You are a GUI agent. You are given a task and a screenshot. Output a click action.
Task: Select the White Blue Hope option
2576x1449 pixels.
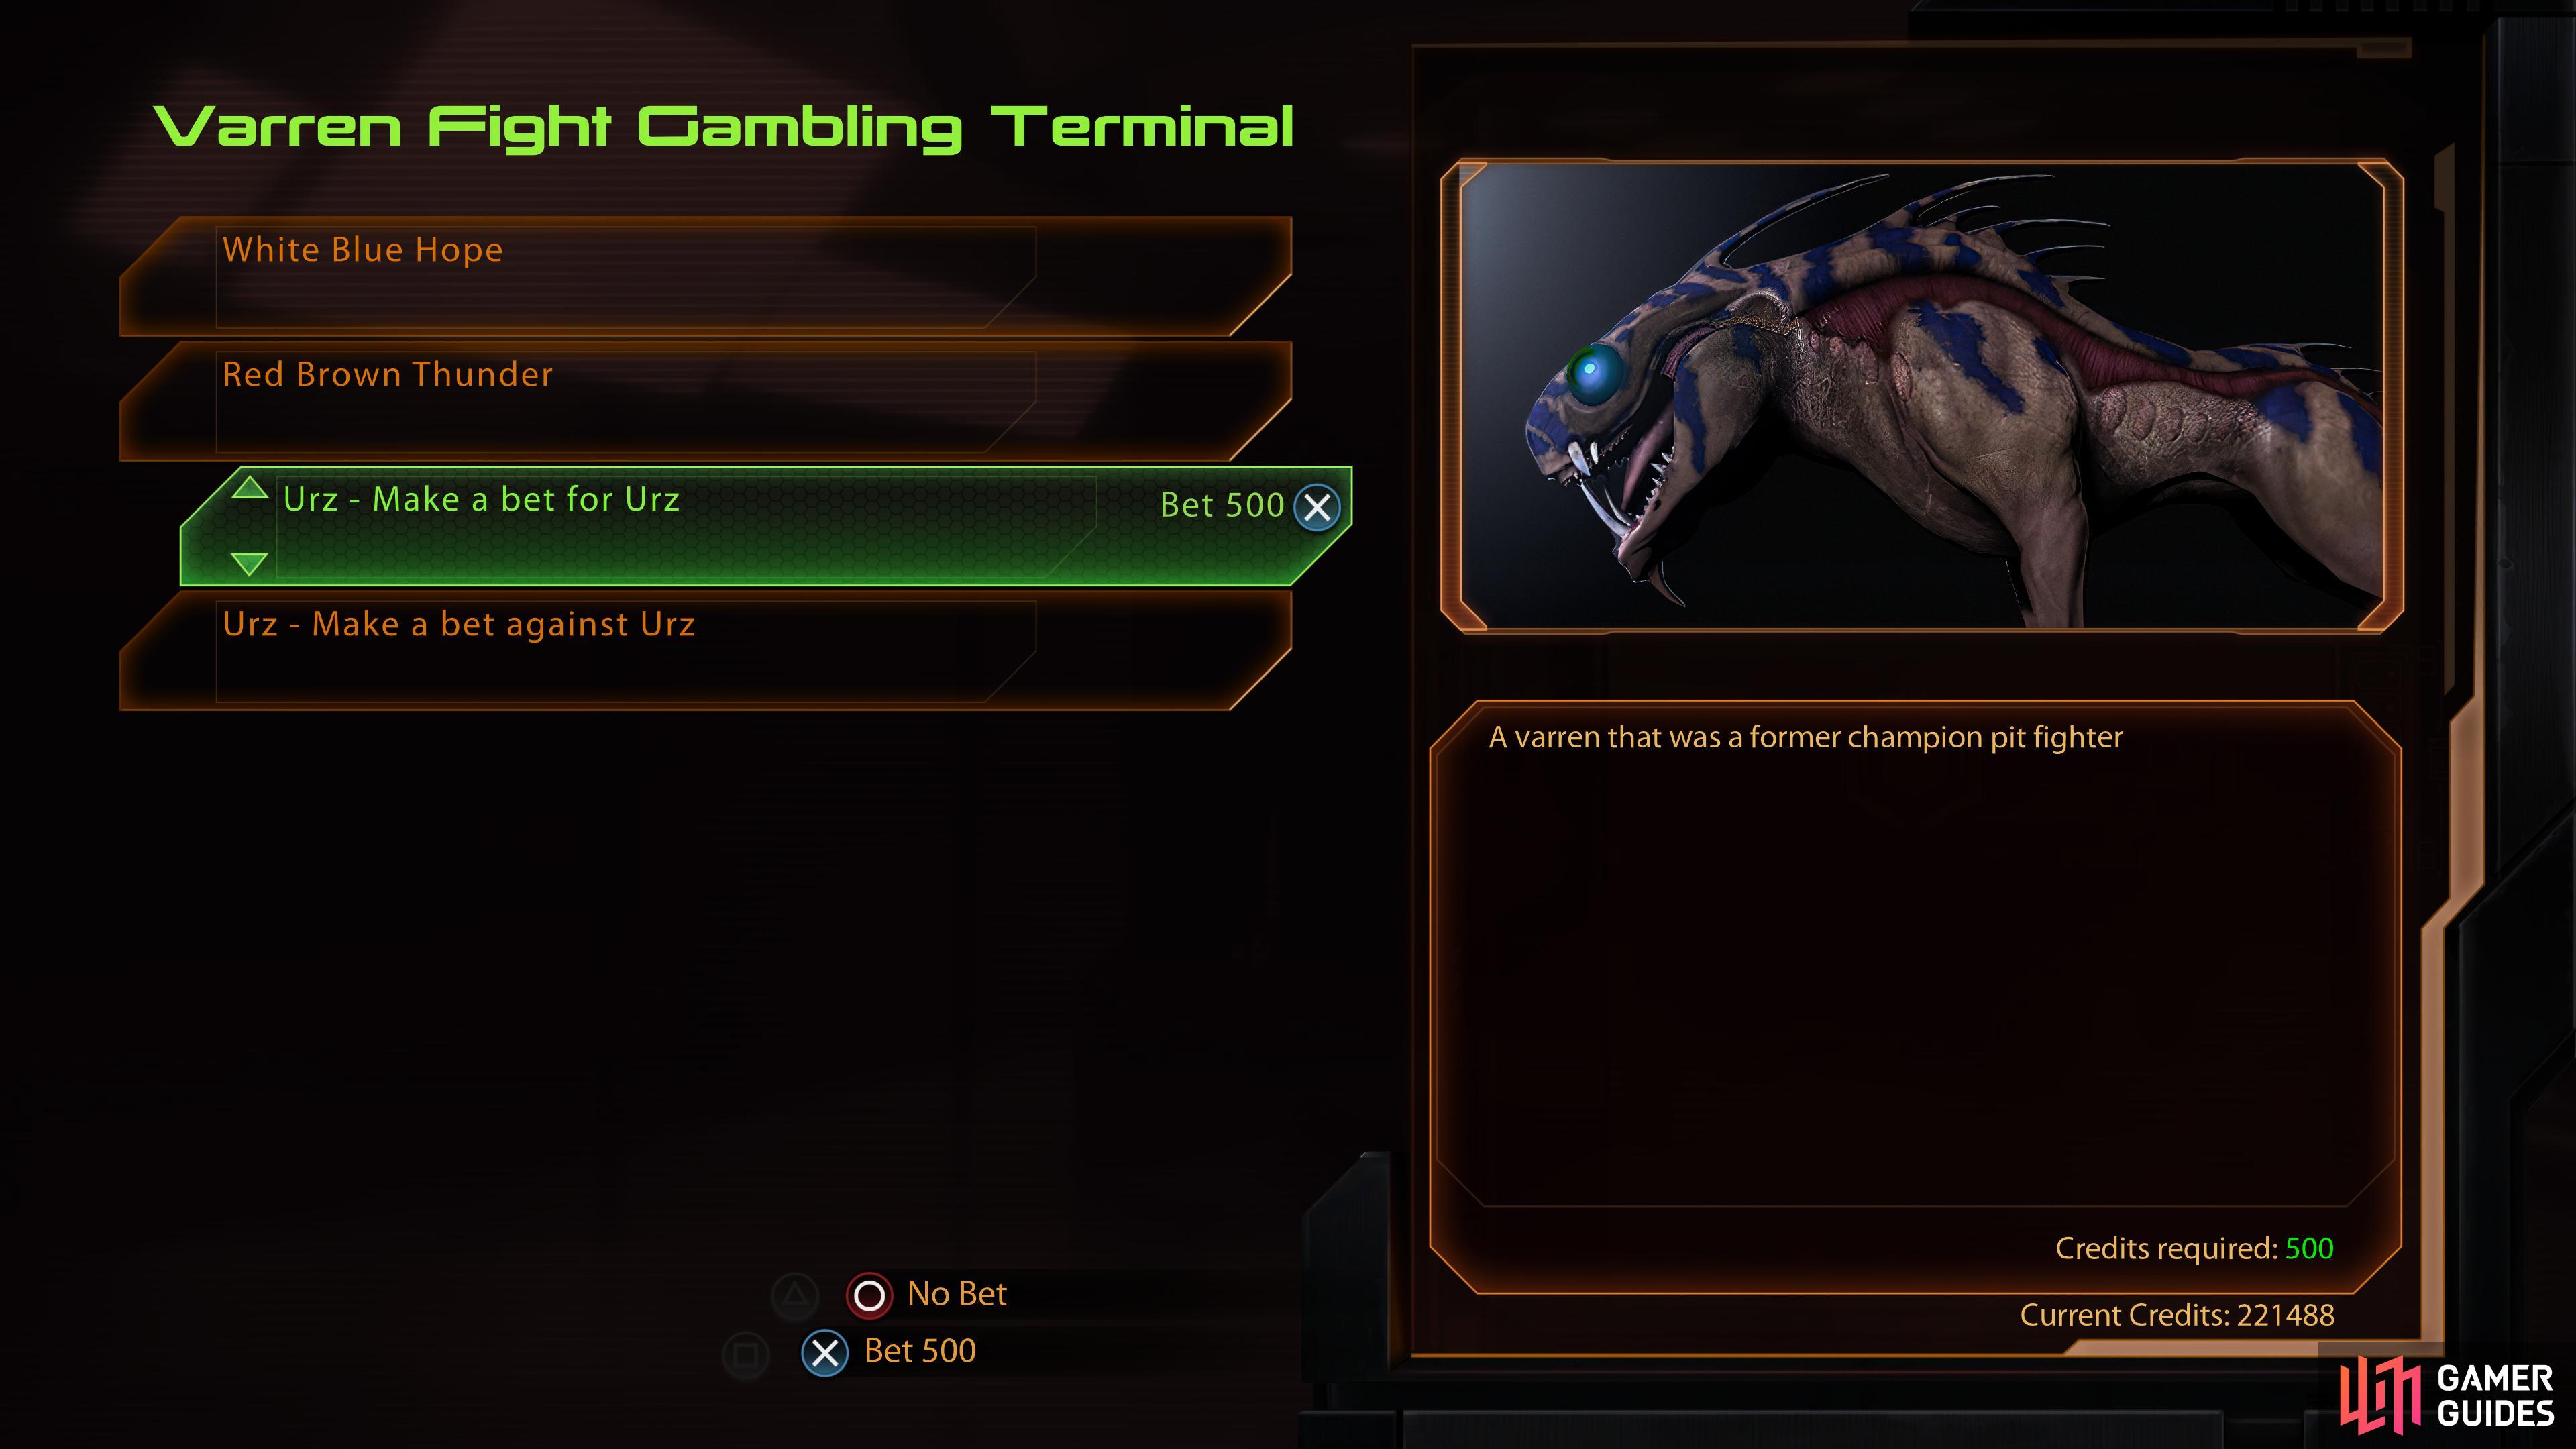click(706, 276)
